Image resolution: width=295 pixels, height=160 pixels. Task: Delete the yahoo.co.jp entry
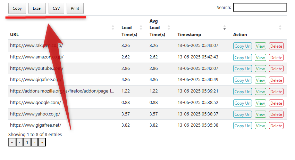coord(276,114)
